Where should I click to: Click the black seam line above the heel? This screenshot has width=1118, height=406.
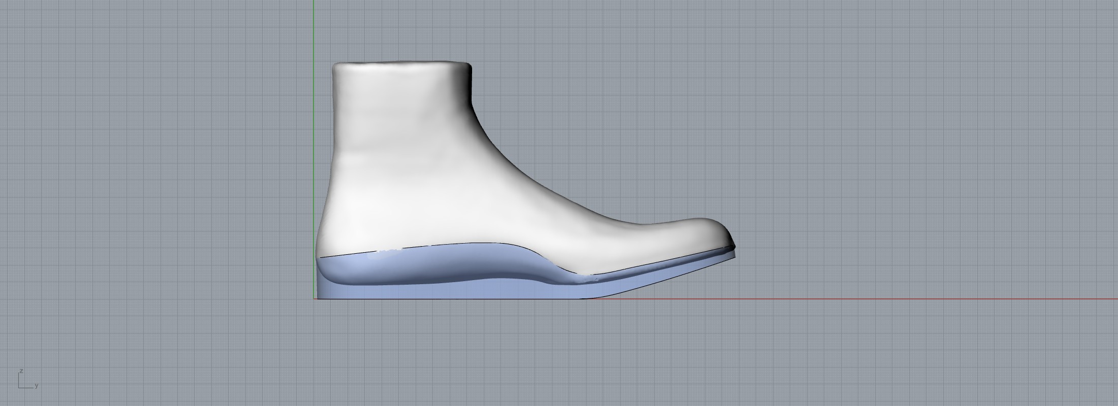(x=346, y=254)
